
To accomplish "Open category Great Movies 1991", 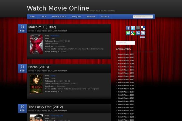I will (x=126, y=104).
